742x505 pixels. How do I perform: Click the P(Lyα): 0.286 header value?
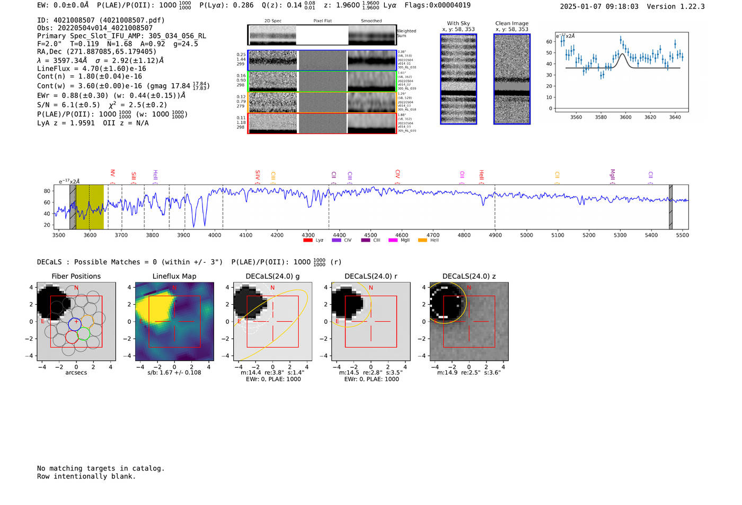226,5
